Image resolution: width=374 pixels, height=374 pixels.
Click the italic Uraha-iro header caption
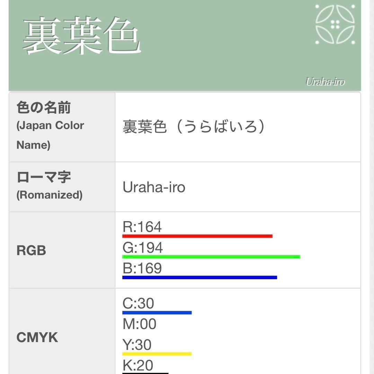(325, 82)
